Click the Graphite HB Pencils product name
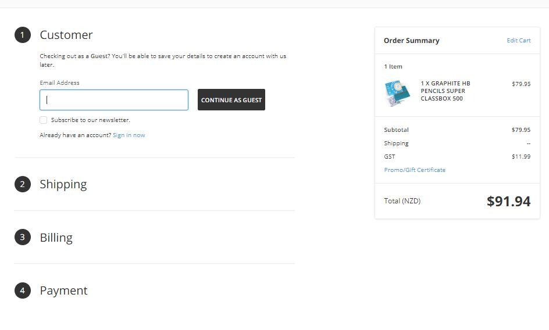Screen dimensions: 549x330 point(445,91)
